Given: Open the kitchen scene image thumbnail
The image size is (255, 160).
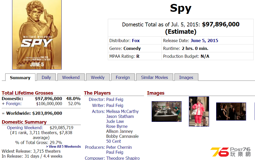Looking at the screenshot, I should click(x=167, y=112).
